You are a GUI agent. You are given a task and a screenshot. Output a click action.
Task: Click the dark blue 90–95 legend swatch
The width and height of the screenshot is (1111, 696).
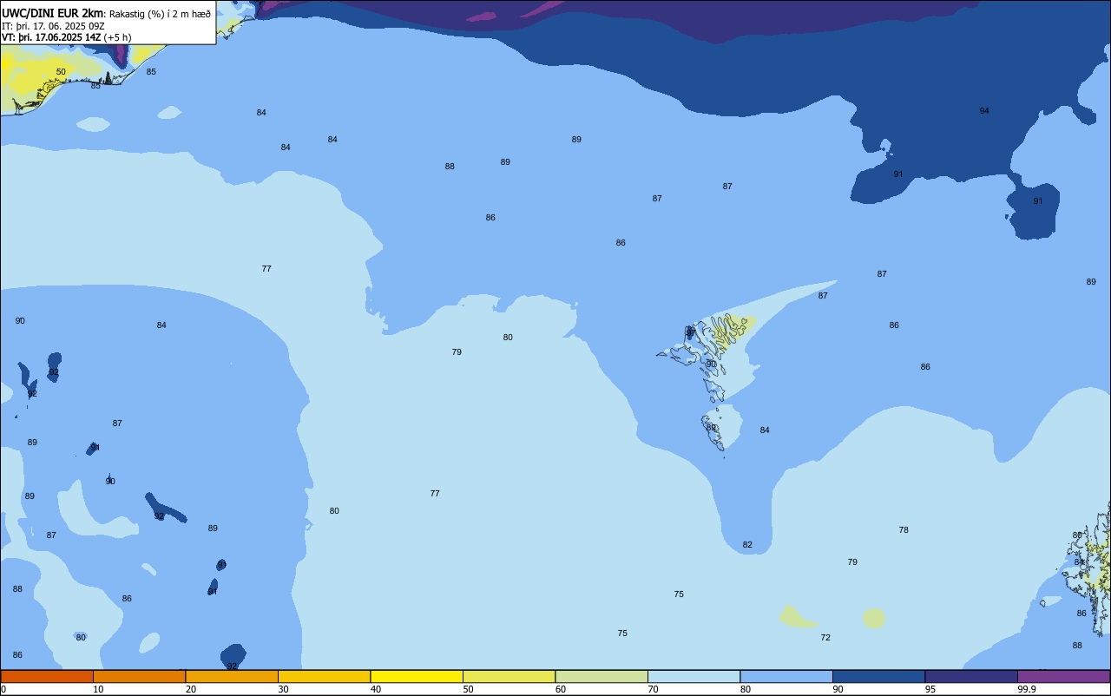(878, 676)
